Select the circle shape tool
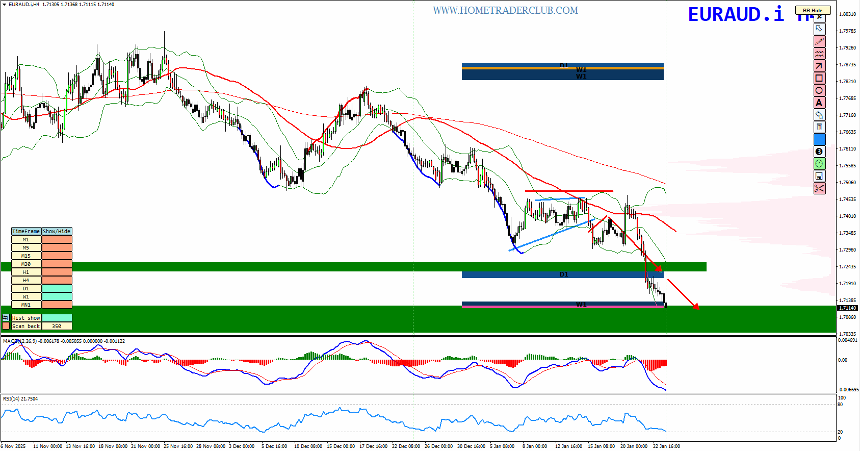 click(x=819, y=90)
